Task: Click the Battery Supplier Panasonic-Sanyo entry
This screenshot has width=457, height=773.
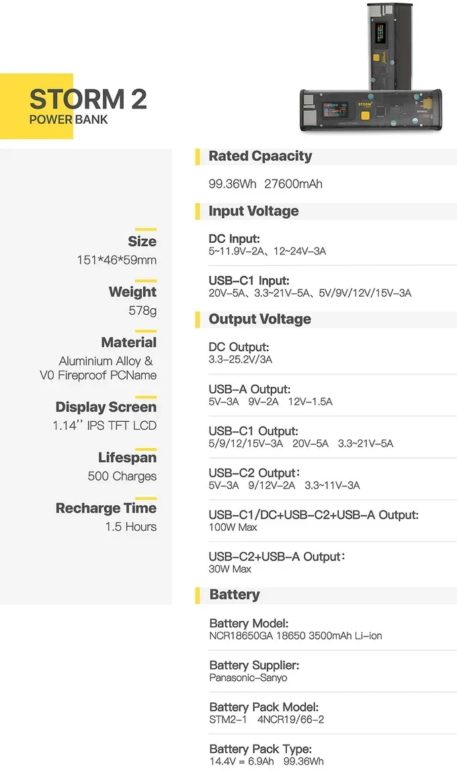Action: [x=254, y=671]
